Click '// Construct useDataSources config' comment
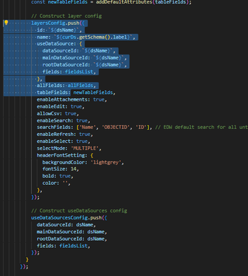This screenshot has width=248, height=276. coord(79,210)
